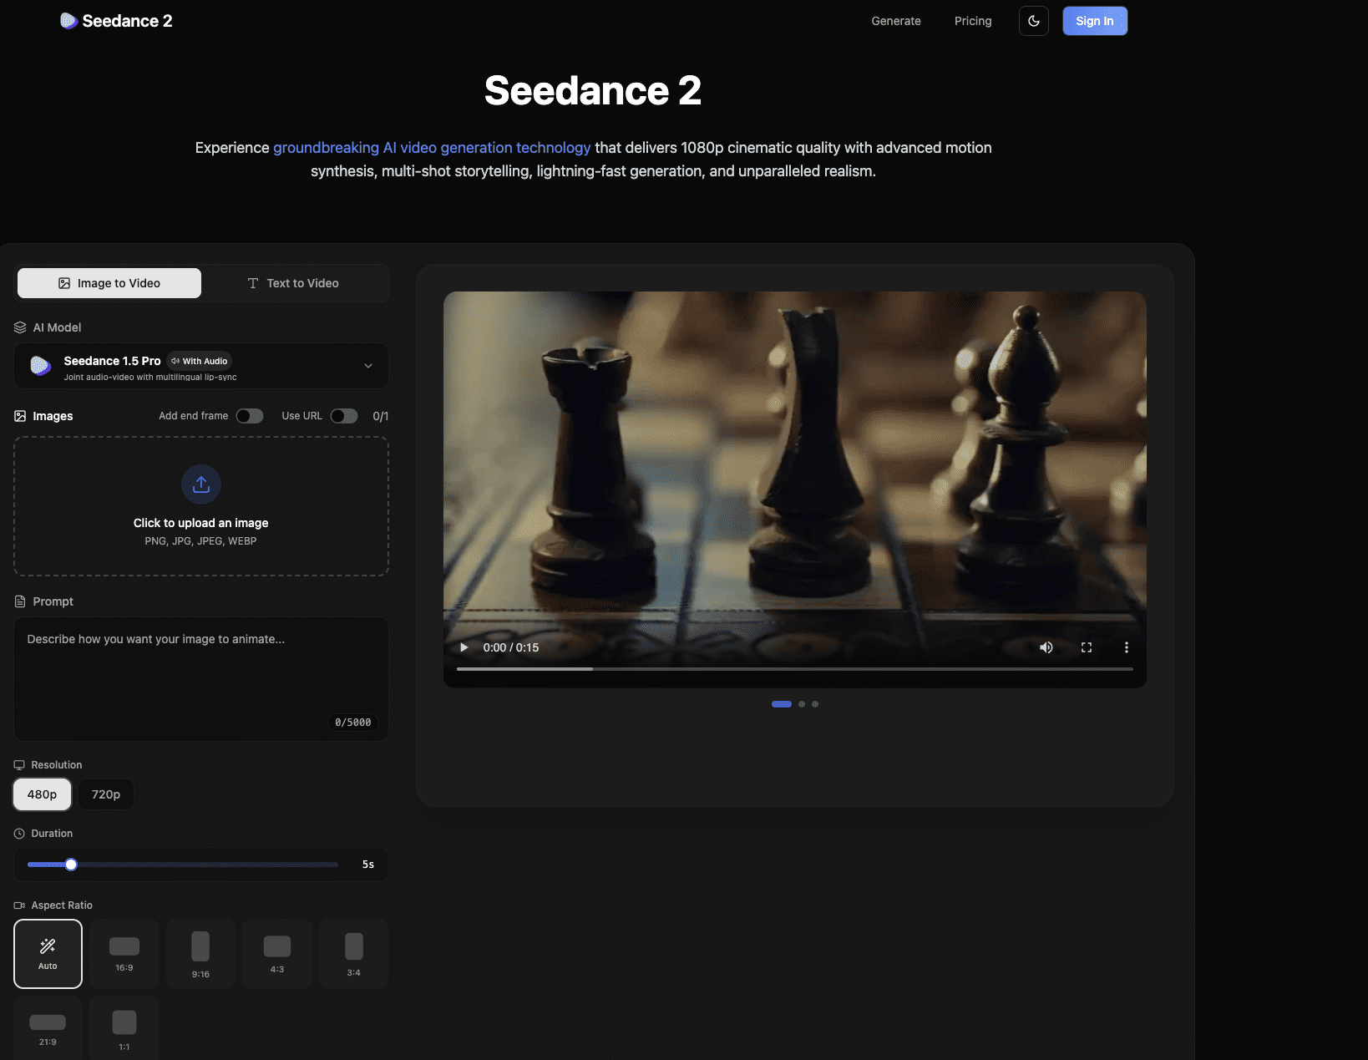Screen dimensions: 1368x1060
Task: Mute the video with the volume icon
Action: click(1046, 647)
